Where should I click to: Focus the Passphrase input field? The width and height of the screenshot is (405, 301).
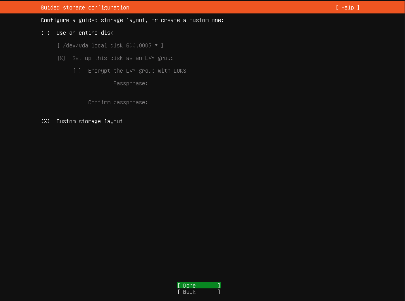[x=190, y=83]
